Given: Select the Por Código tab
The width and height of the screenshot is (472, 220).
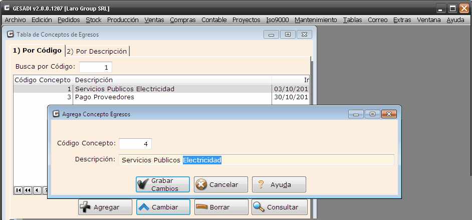Looking at the screenshot, I should pyautogui.click(x=37, y=51).
